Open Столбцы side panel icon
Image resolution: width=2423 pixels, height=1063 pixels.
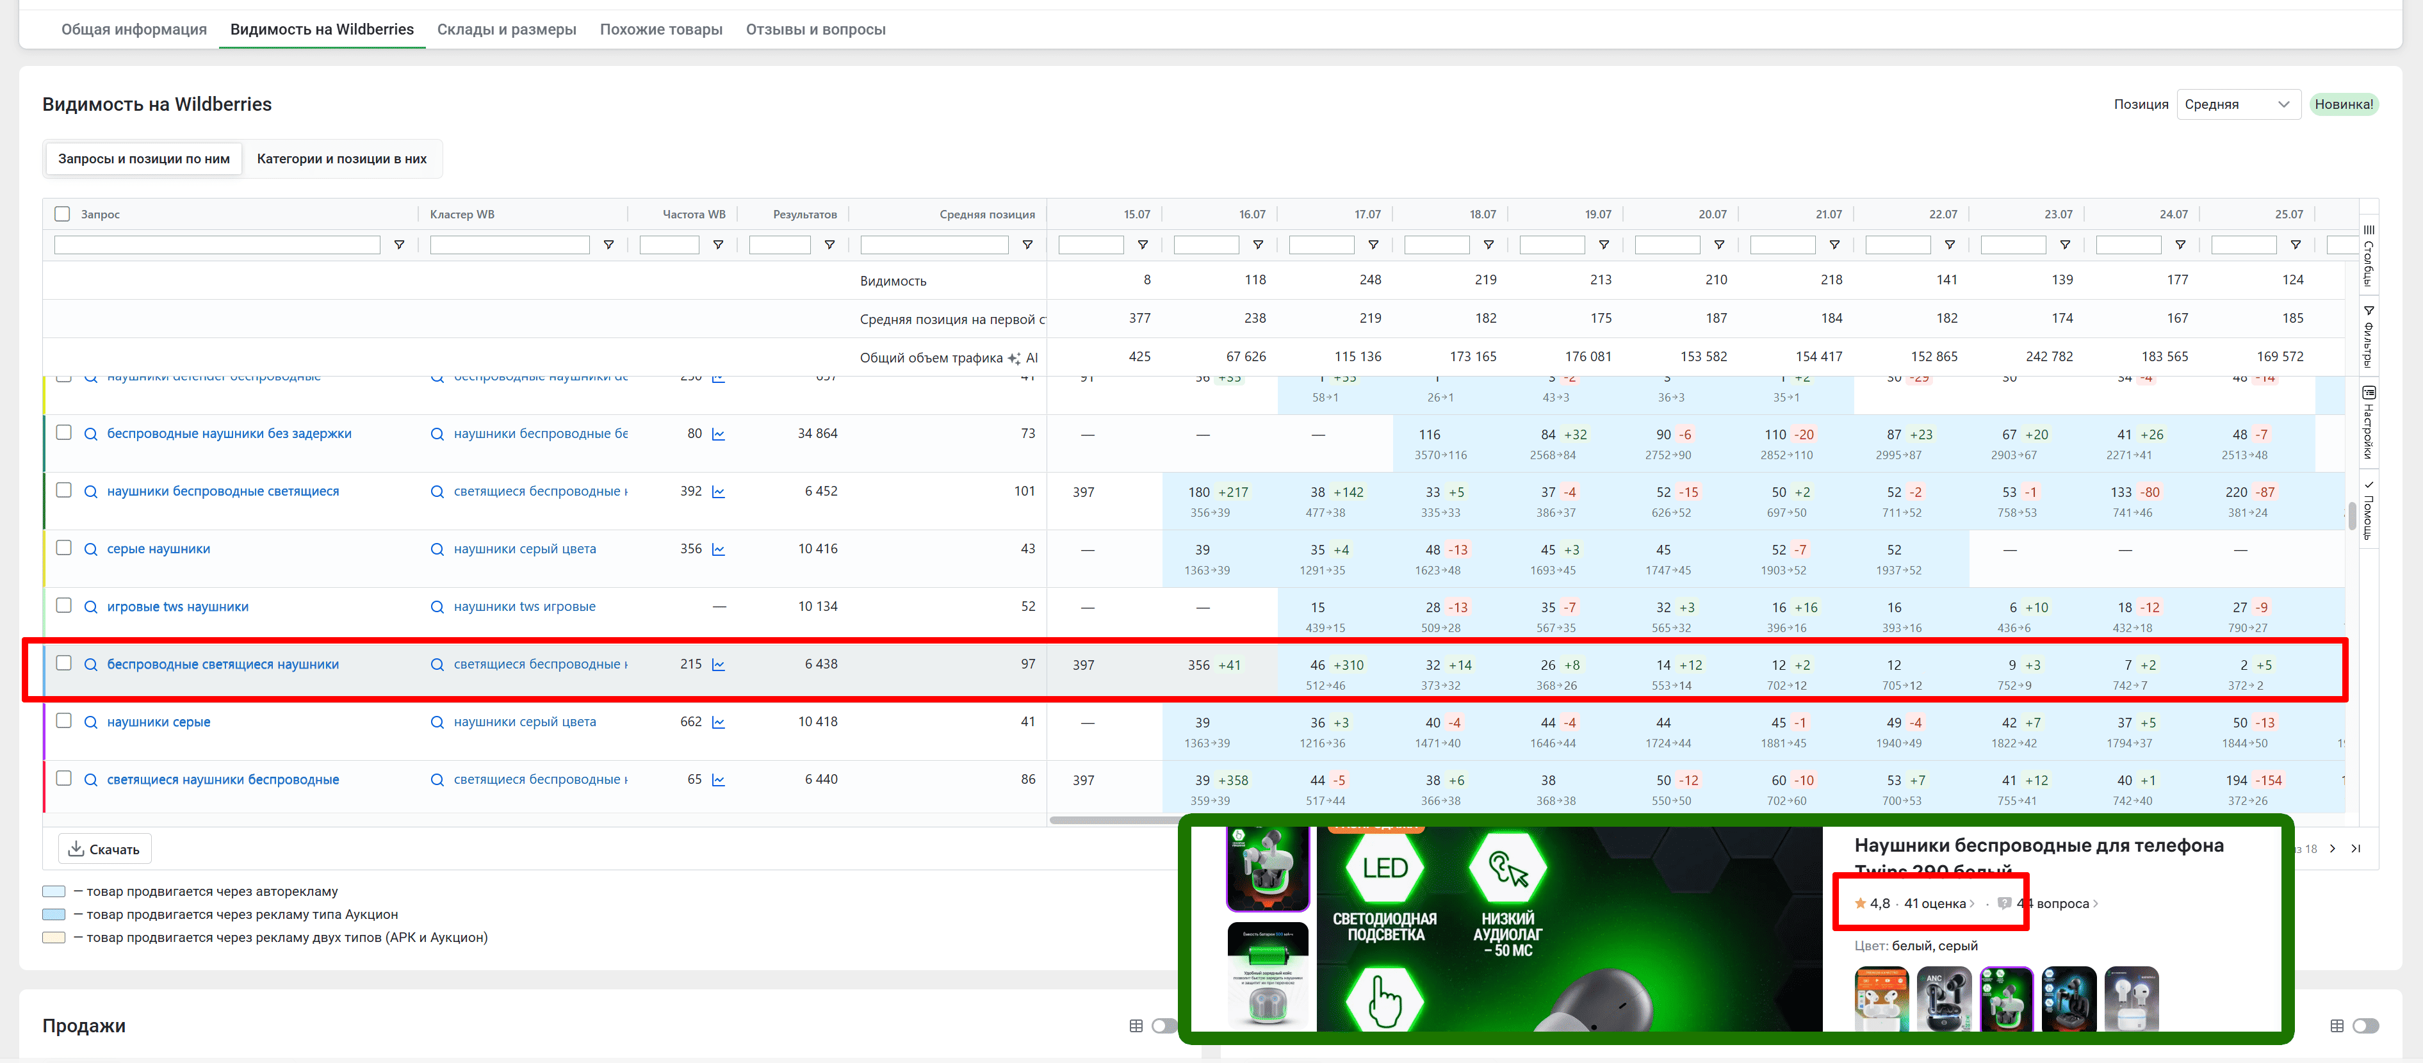coord(2369,254)
